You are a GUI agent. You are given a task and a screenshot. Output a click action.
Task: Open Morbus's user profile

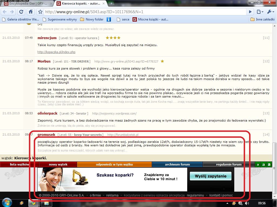pos(44,61)
